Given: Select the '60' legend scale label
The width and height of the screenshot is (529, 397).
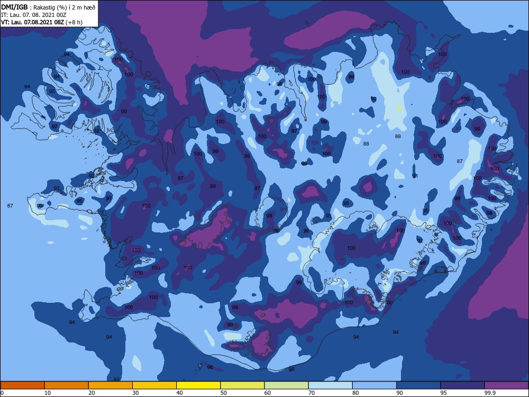Looking at the screenshot, I should tap(268, 393).
